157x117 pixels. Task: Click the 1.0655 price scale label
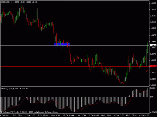pos(153,3)
